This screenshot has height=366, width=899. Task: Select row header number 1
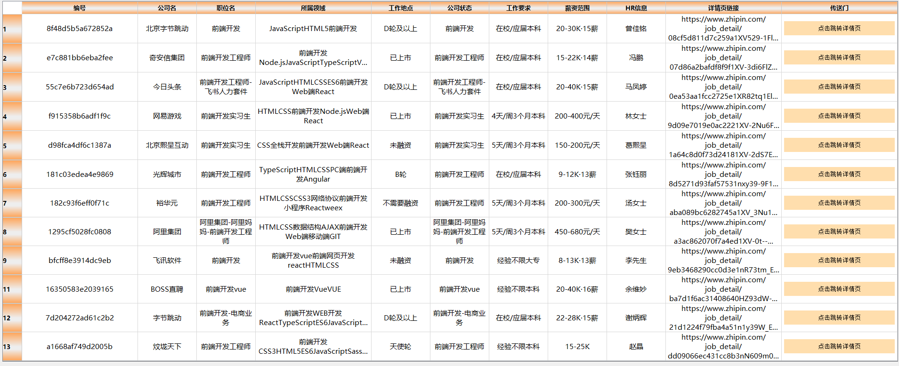pos(12,29)
